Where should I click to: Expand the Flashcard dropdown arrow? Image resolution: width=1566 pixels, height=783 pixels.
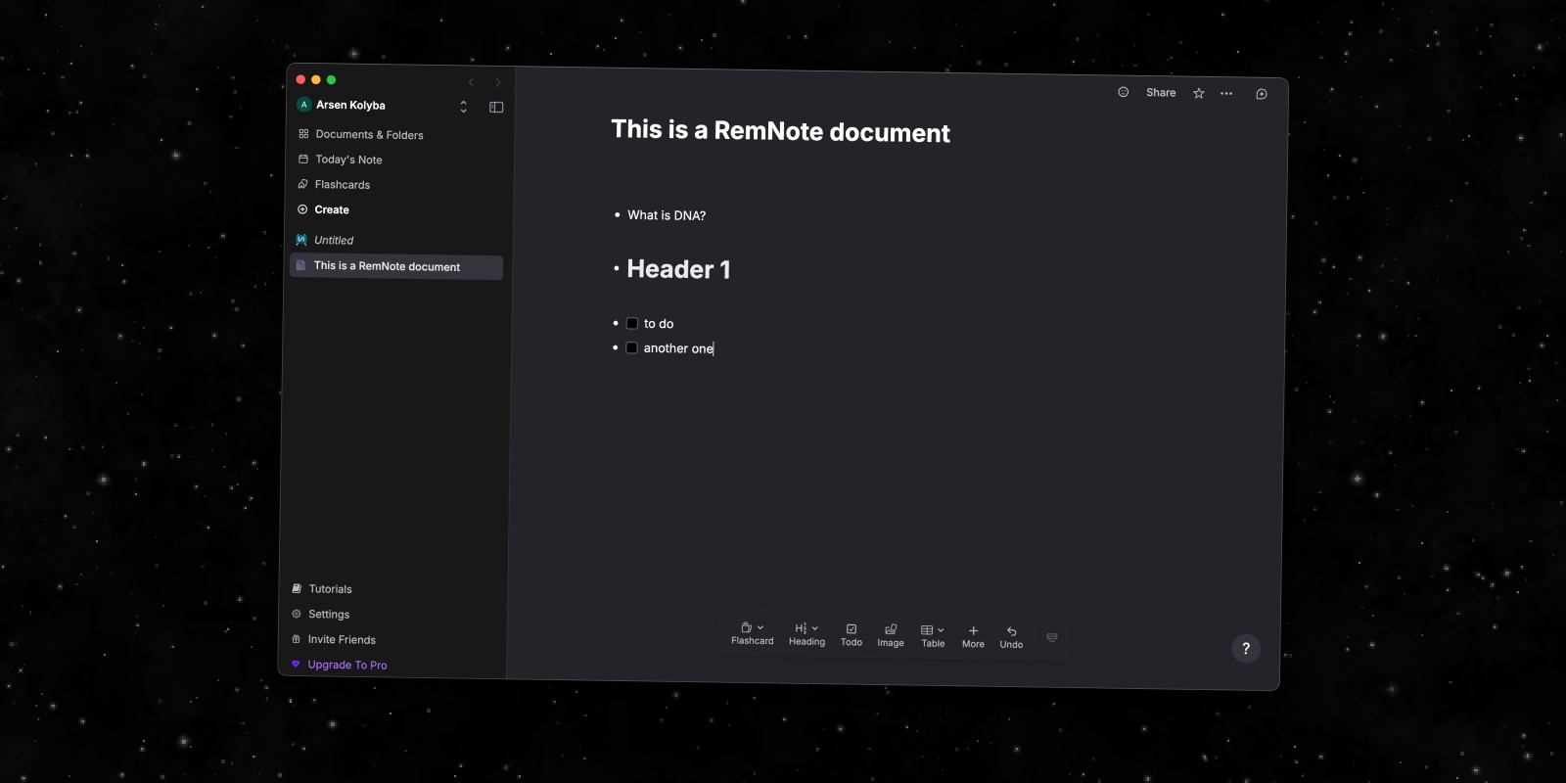pos(760,627)
